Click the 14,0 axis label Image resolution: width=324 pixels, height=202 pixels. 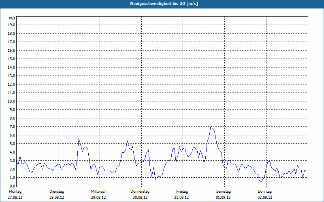coord(11,67)
